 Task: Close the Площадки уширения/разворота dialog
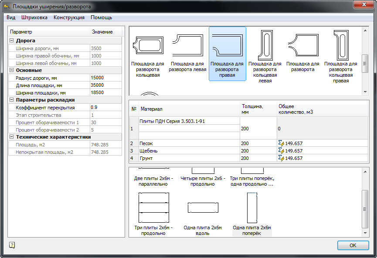point(363,4)
